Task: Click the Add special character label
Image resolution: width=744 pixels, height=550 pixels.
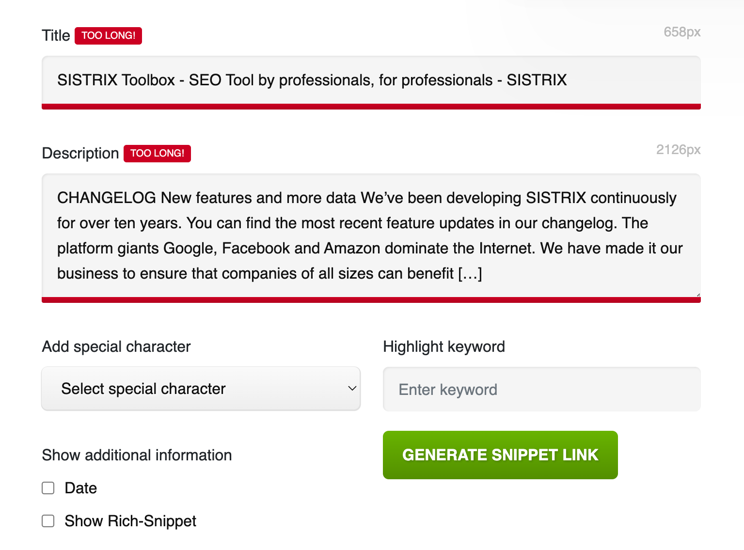Action: tap(116, 347)
